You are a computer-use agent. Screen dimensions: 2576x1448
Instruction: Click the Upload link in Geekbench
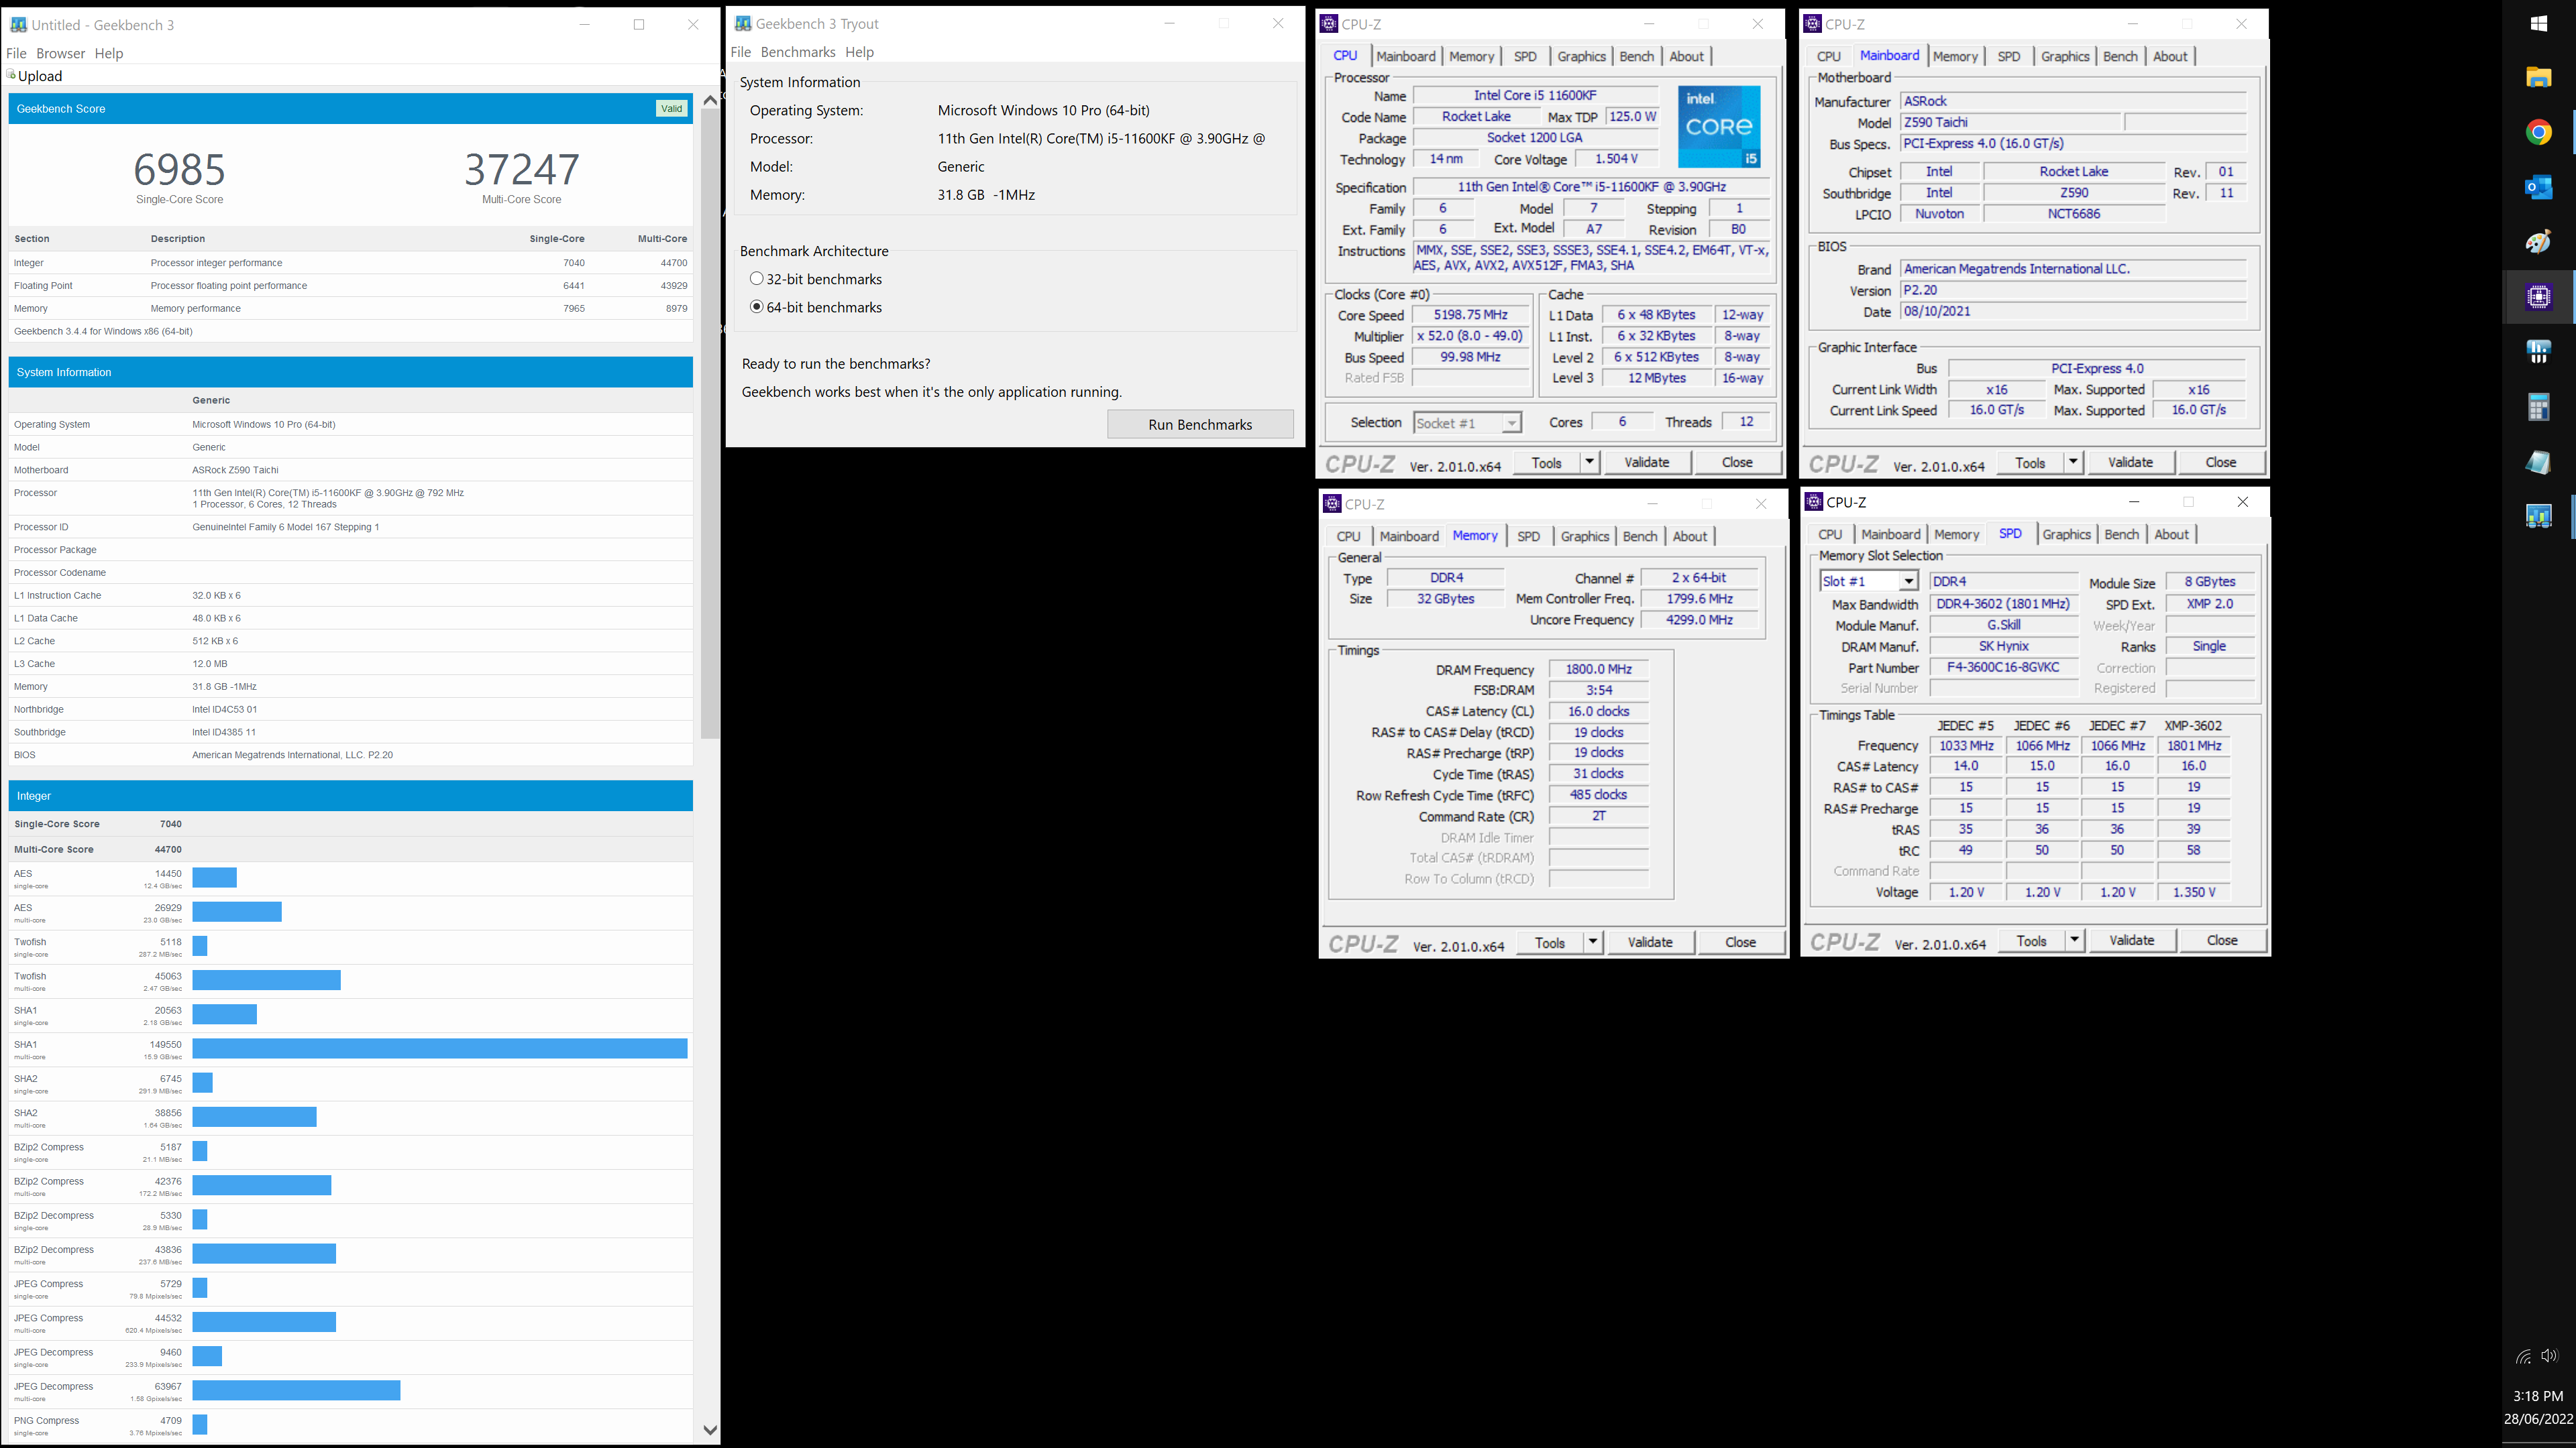pyautogui.click(x=40, y=76)
